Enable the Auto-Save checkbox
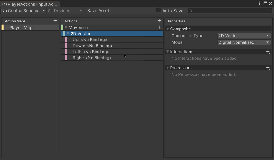Image resolution: width=274 pixels, height=160 pixels. point(159,10)
